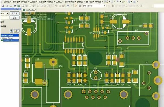
Task: Click the Place String 'A' icon
Action: pos(137,6)
